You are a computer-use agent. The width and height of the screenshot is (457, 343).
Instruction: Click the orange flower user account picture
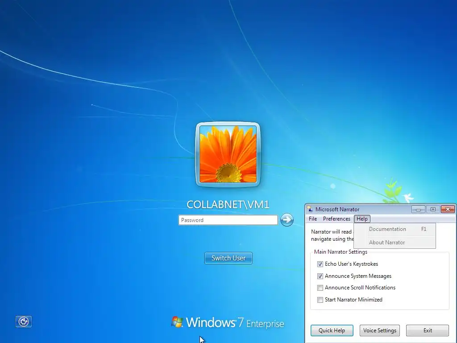click(228, 154)
